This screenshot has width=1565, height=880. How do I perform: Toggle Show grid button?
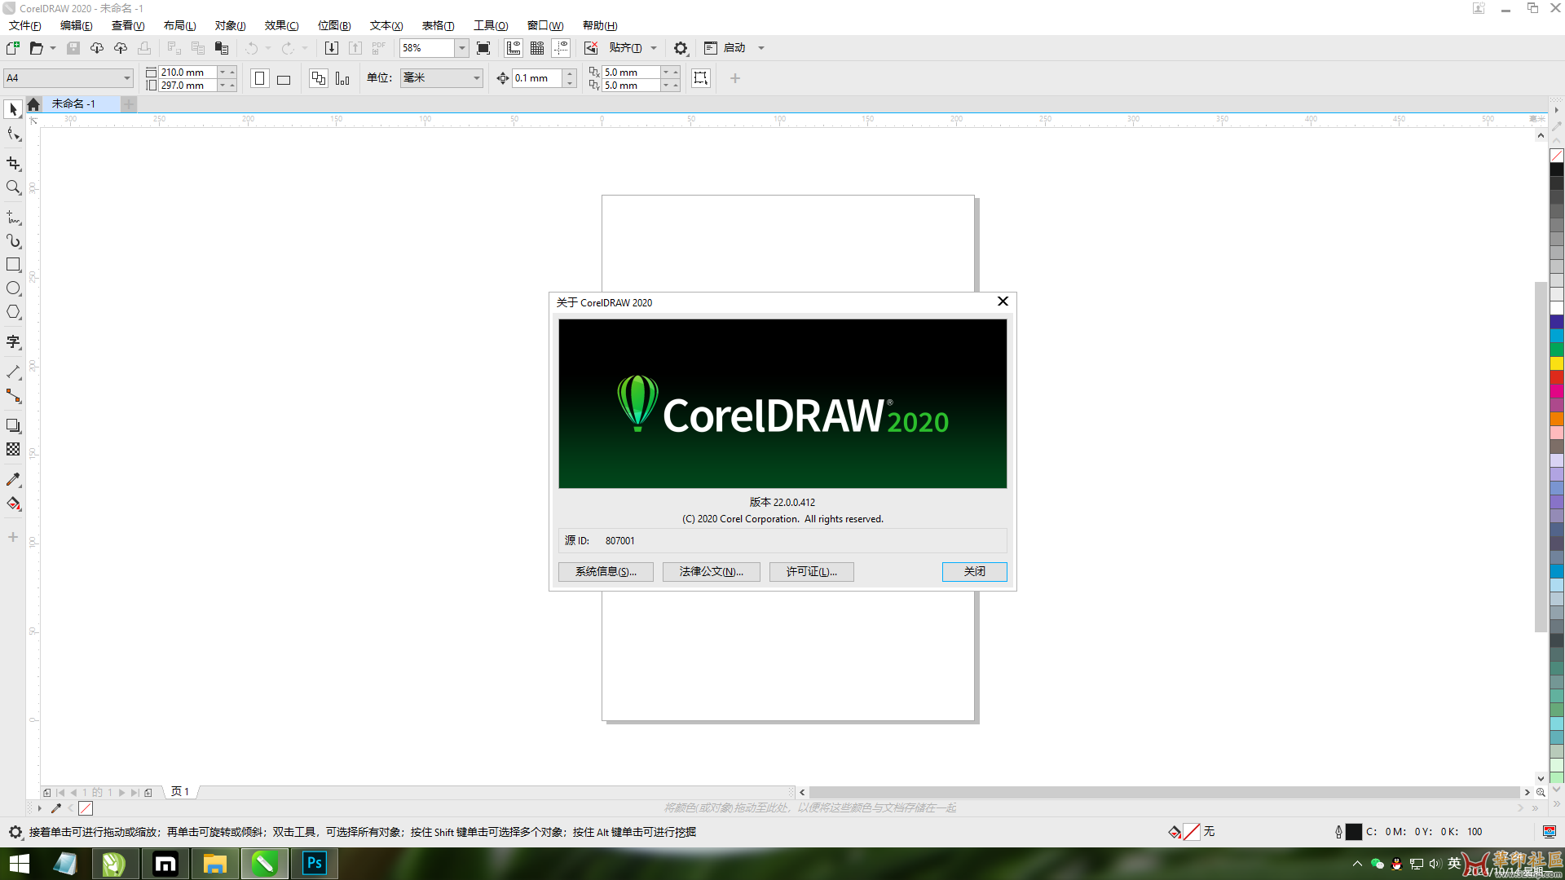tap(537, 48)
